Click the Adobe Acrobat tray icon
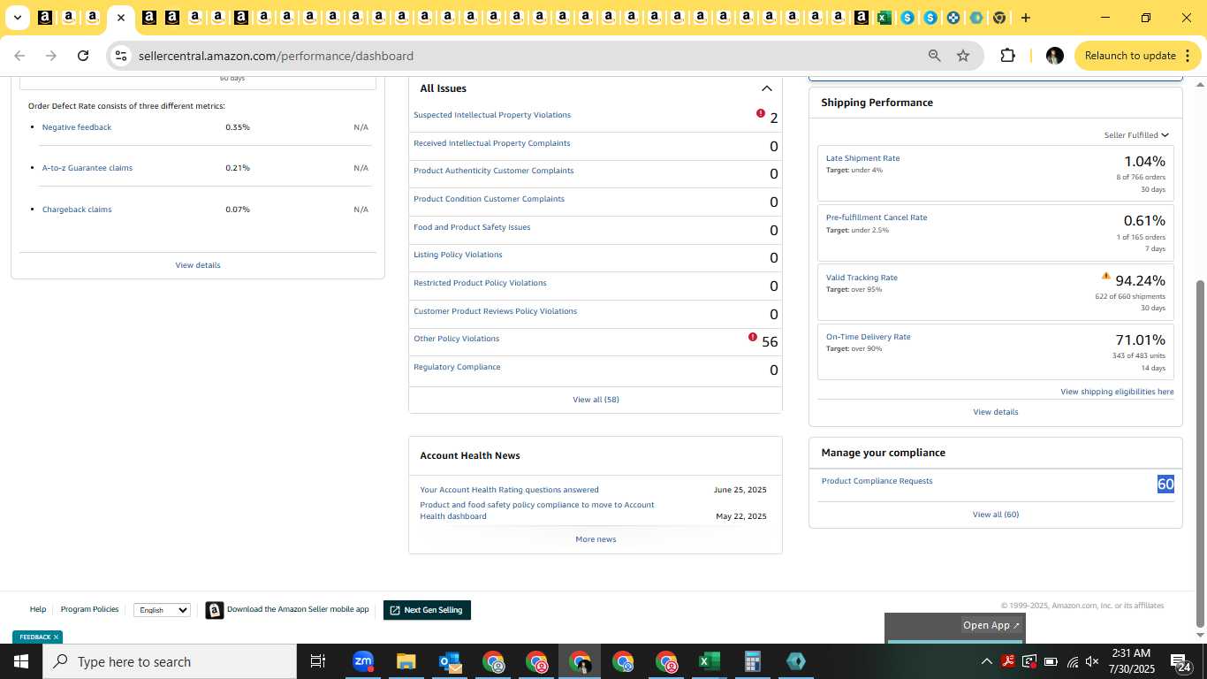Screen dimensions: 1207x679 [1008, 661]
